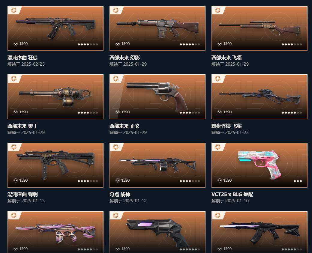Click the 西部未来 奥丁 title text
The image size is (312, 253).
pyautogui.click(x=22, y=126)
